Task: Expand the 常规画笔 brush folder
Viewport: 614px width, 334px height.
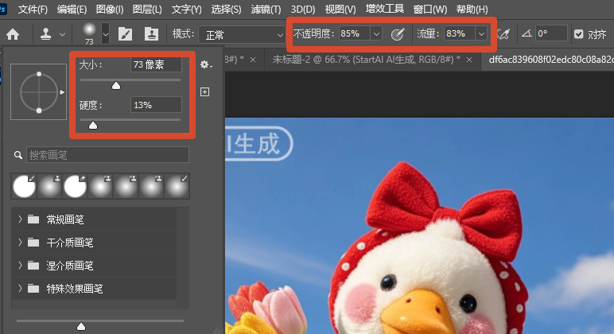Action: point(20,219)
